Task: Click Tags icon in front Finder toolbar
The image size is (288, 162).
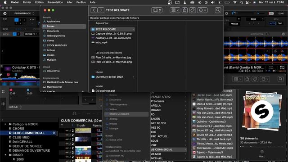Action: click(x=192, y=10)
